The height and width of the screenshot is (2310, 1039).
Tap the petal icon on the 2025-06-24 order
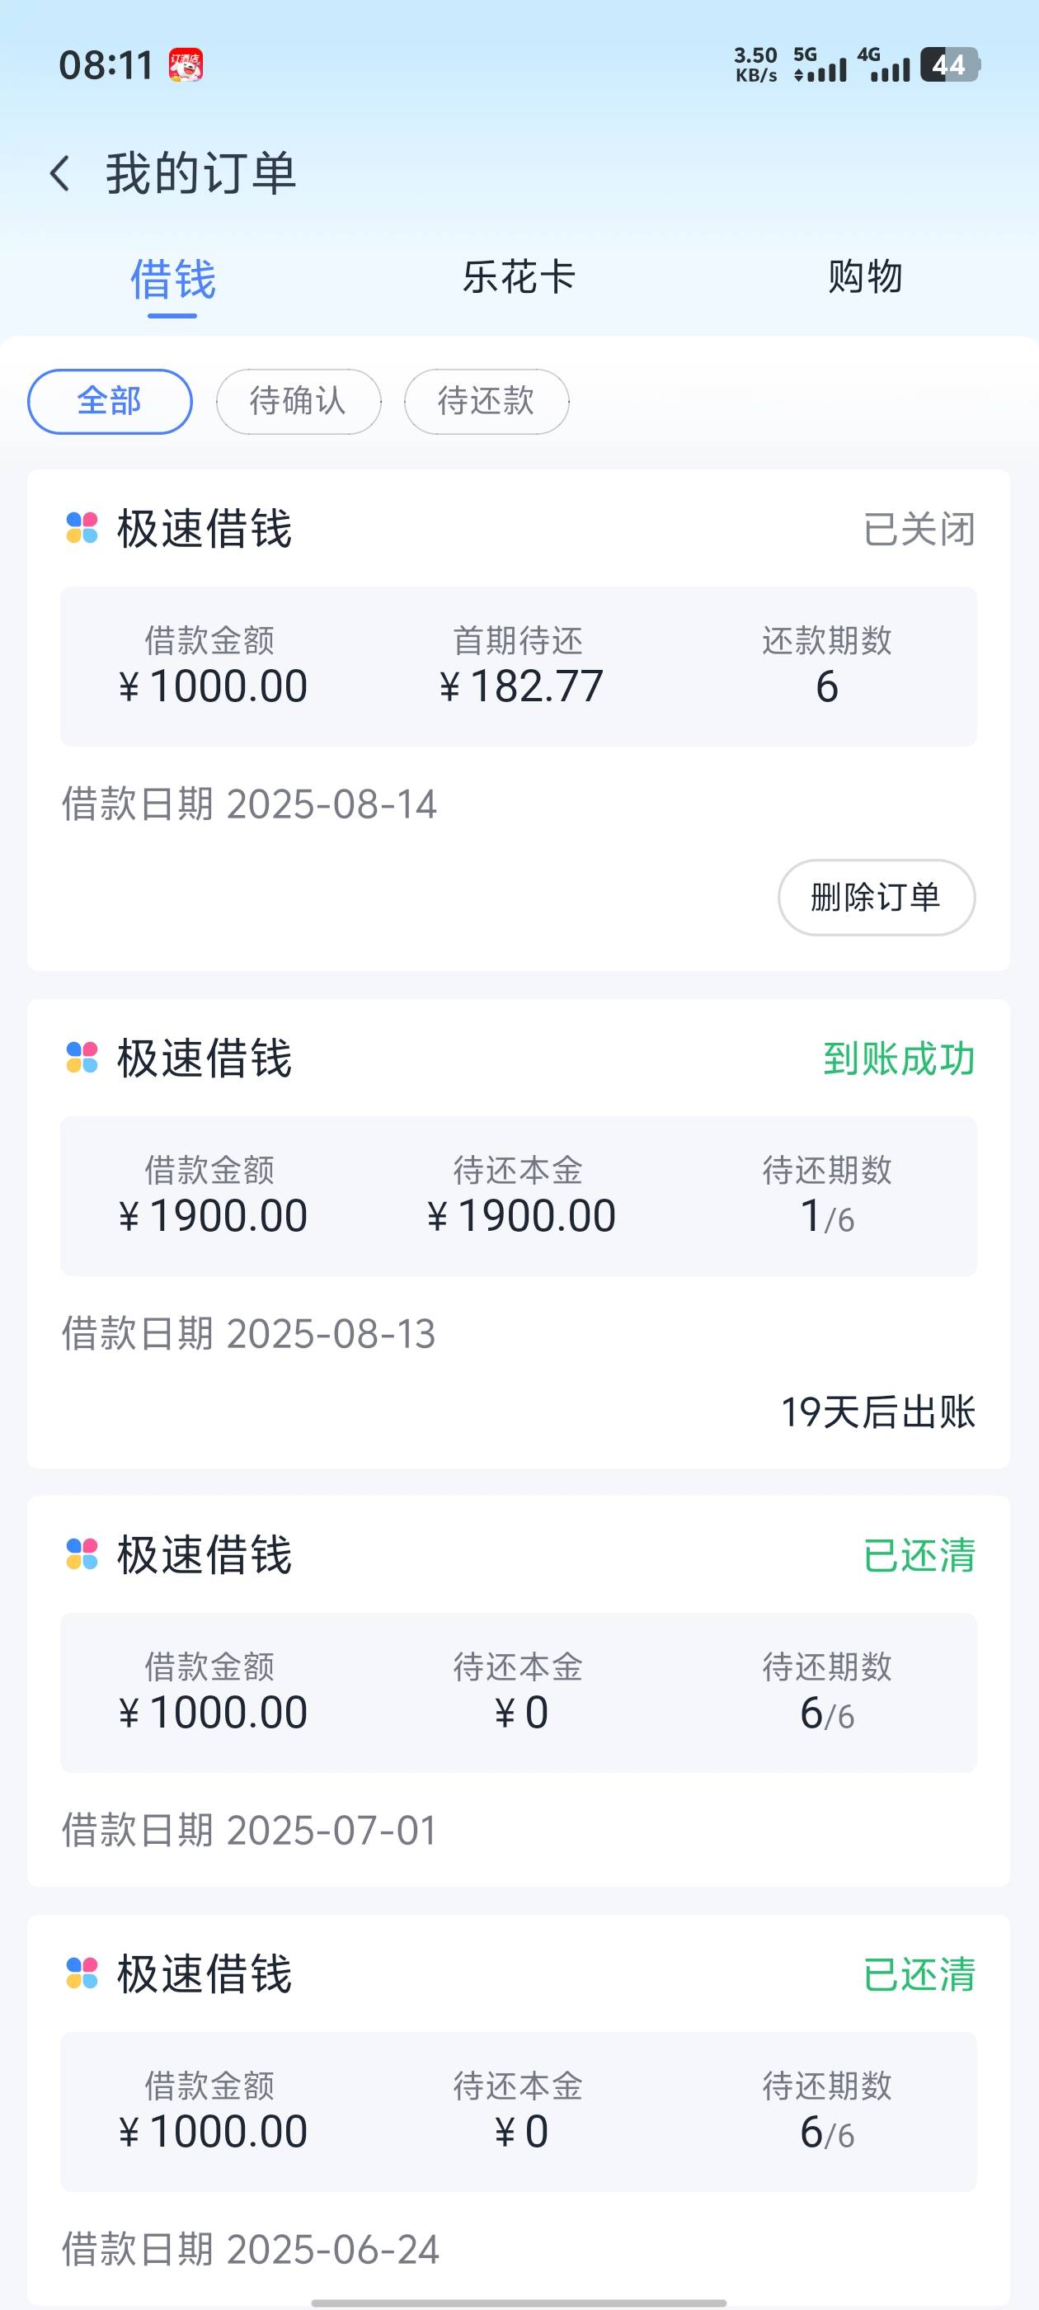pos(82,1973)
